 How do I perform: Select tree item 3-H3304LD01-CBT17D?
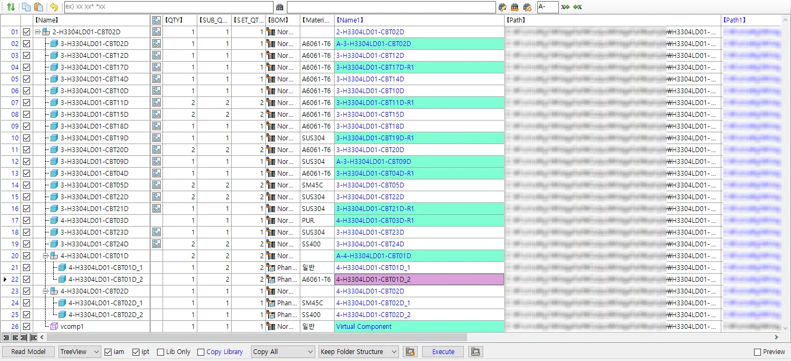pos(94,67)
